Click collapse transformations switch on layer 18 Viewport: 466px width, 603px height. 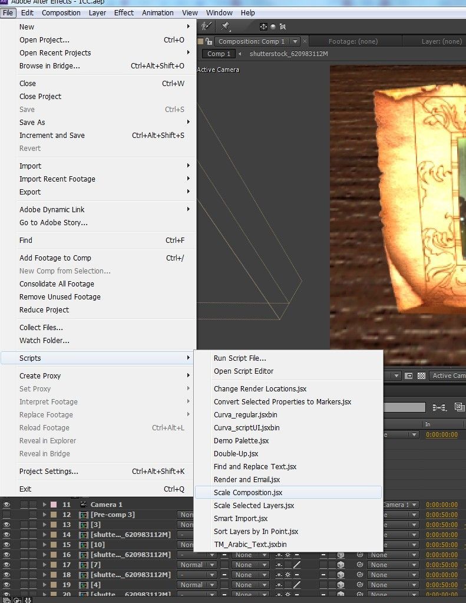(287, 575)
